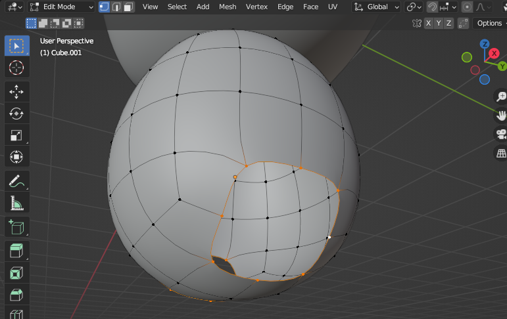The height and width of the screenshot is (319, 507).
Task: Activate the 3D Cursor tool
Action: [x=17, y=68]
